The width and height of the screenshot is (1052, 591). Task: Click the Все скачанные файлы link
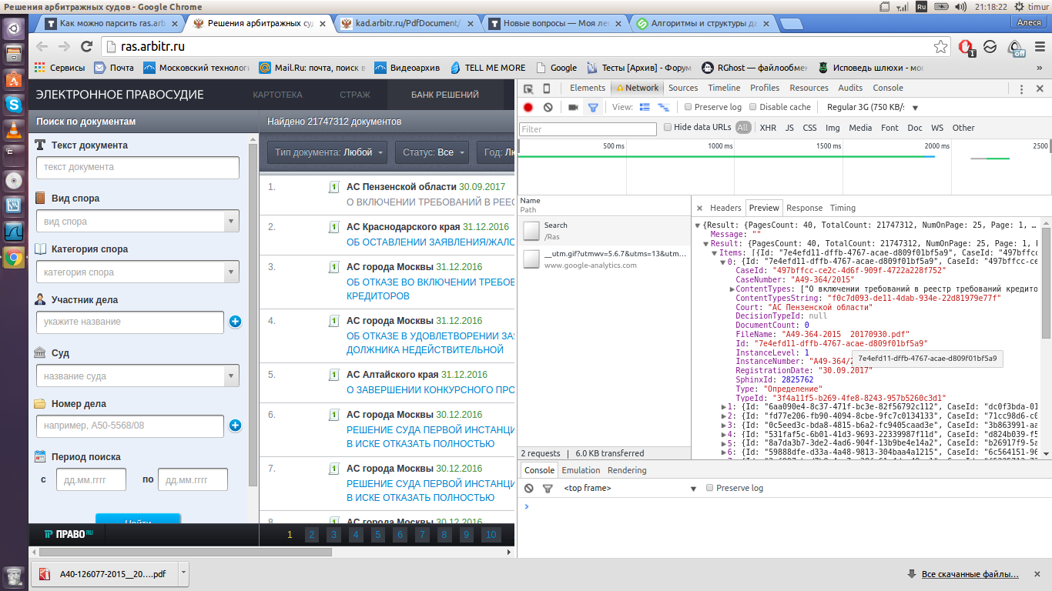coord(970,574)
